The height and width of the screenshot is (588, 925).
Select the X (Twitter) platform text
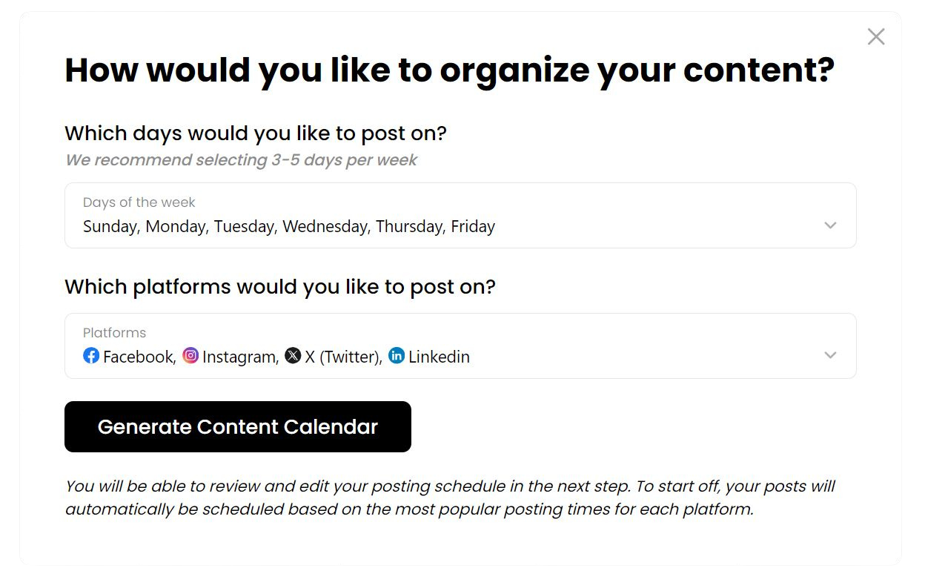[x=343, y=357]
